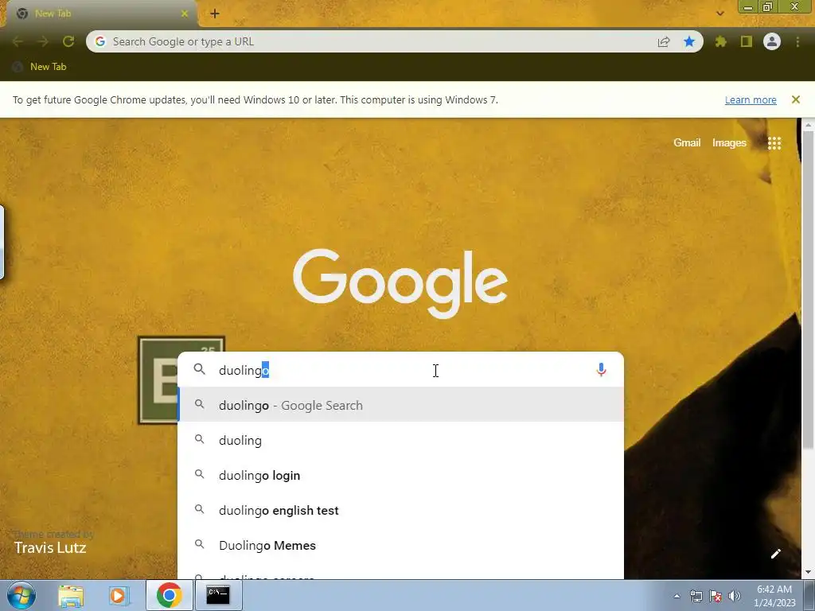Open the Command Prompt taskbar icon
The width and height of the screenshot is (815, 611).
coord(218,595)
